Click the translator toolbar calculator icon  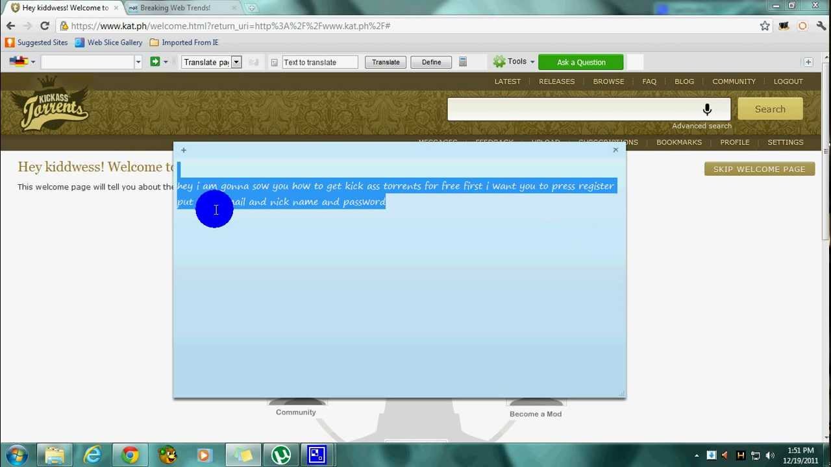tap(463, 62)
